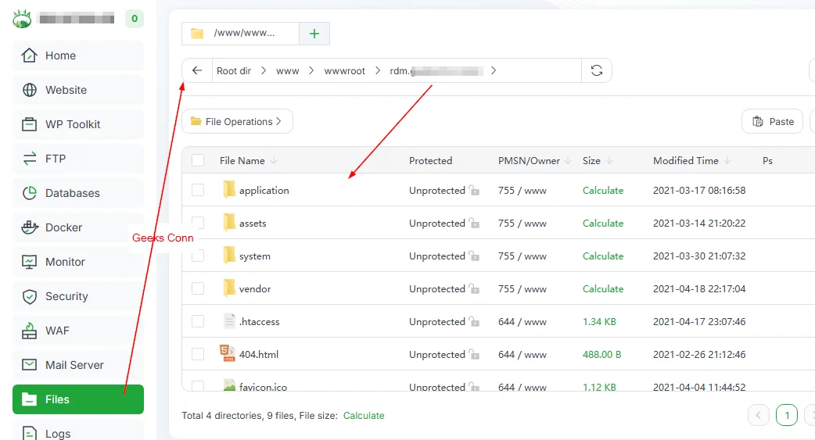Add a new tab with the plus button
Viewport: 815px width, 440px height.
tap(314, 34)
